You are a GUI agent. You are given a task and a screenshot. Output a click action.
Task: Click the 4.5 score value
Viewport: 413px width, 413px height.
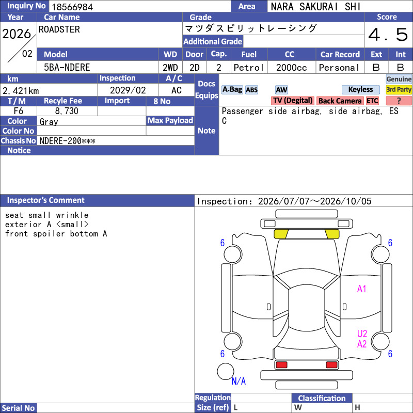point(388,35)
